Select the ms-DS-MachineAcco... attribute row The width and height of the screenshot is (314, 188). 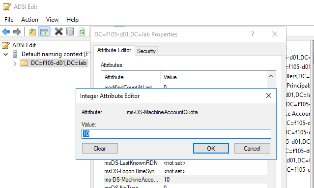(x=185, y=180)
